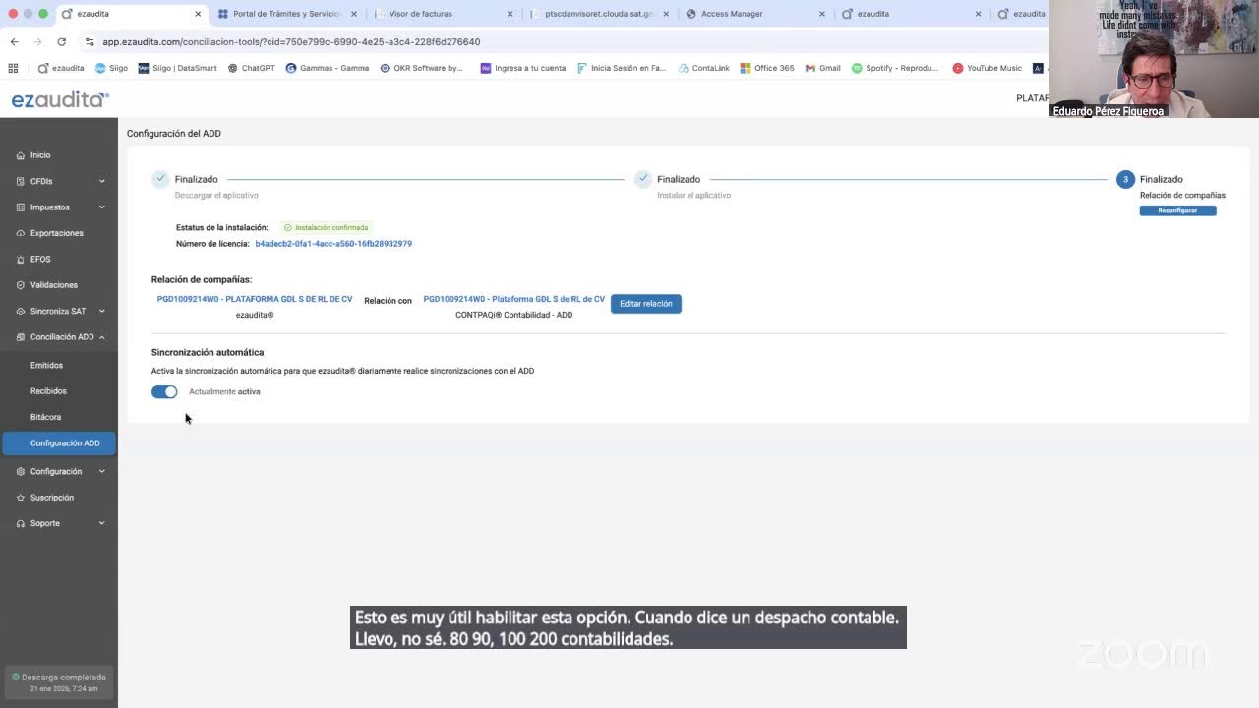Click the Configuración gear icon in sidebar

(21, 471)
